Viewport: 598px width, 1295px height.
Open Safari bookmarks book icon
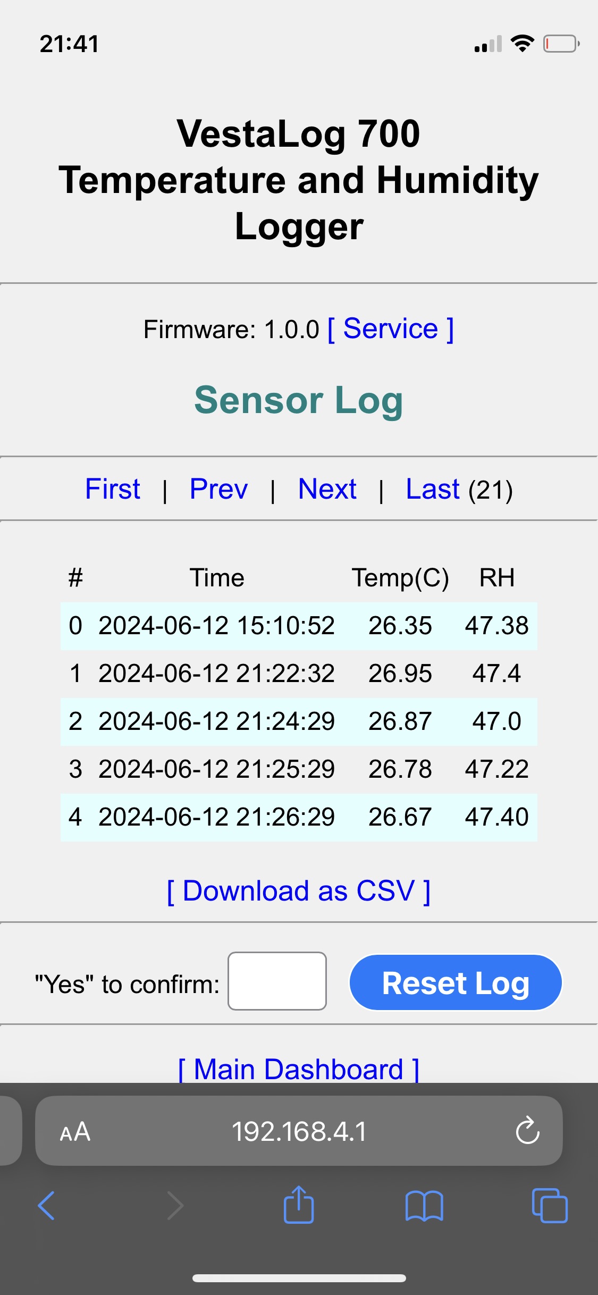point(424,1206)
